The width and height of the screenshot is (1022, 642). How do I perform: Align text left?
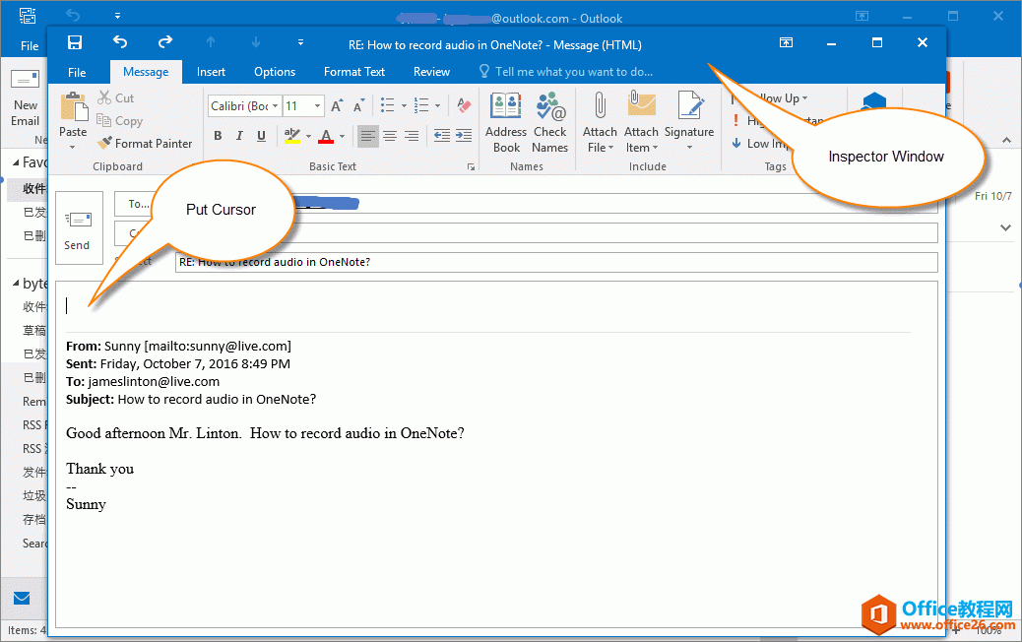(x=368, y=136)
